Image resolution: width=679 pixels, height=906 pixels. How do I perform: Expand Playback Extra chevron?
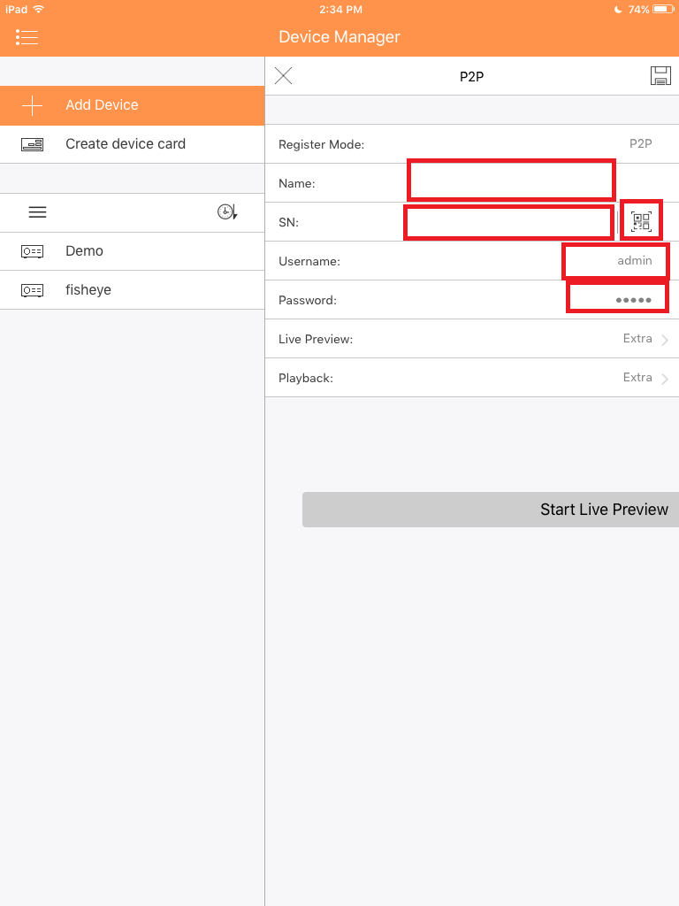665,379
